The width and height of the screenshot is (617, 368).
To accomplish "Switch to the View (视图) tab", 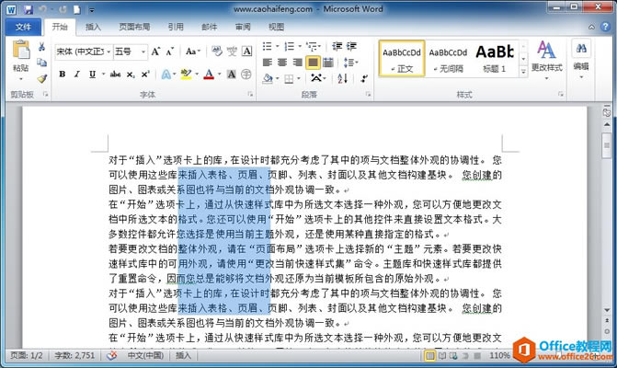I will [276, 27].
